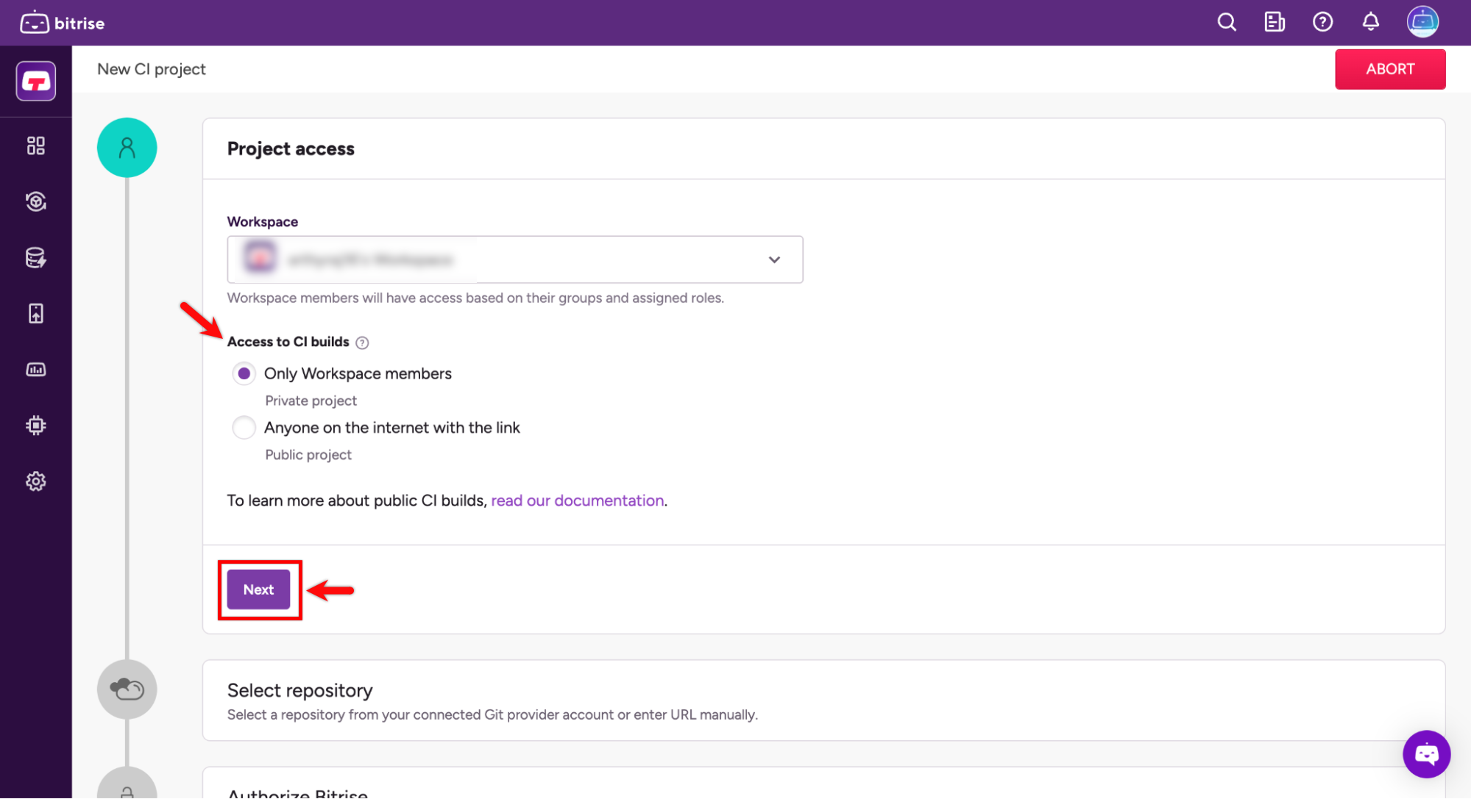The image size is (1471, 799).
Task: Click the Select repository step cloud icon
Action: click(127, 689)
